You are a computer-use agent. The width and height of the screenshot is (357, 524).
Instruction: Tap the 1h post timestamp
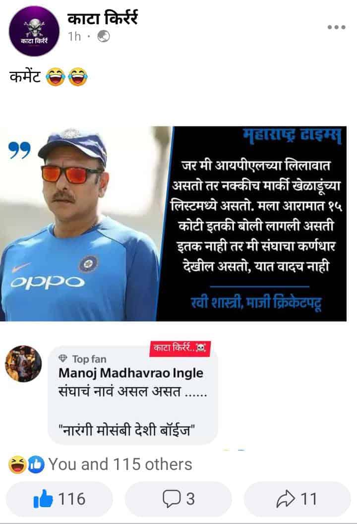pyautogui.click(x=74, y=36)
